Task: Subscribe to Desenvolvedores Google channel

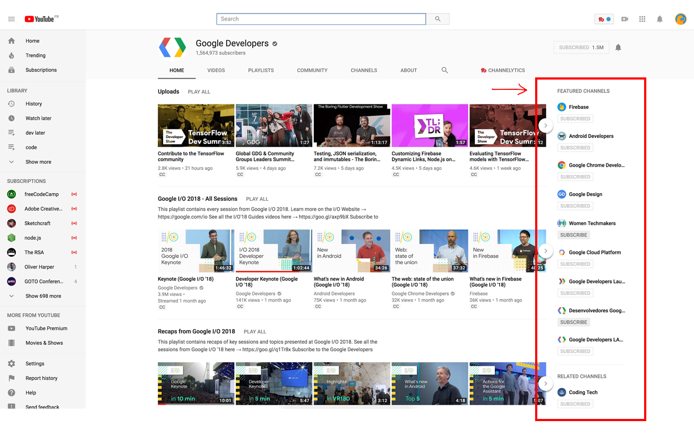Action: pyautogui.click(x=574, y=323)
